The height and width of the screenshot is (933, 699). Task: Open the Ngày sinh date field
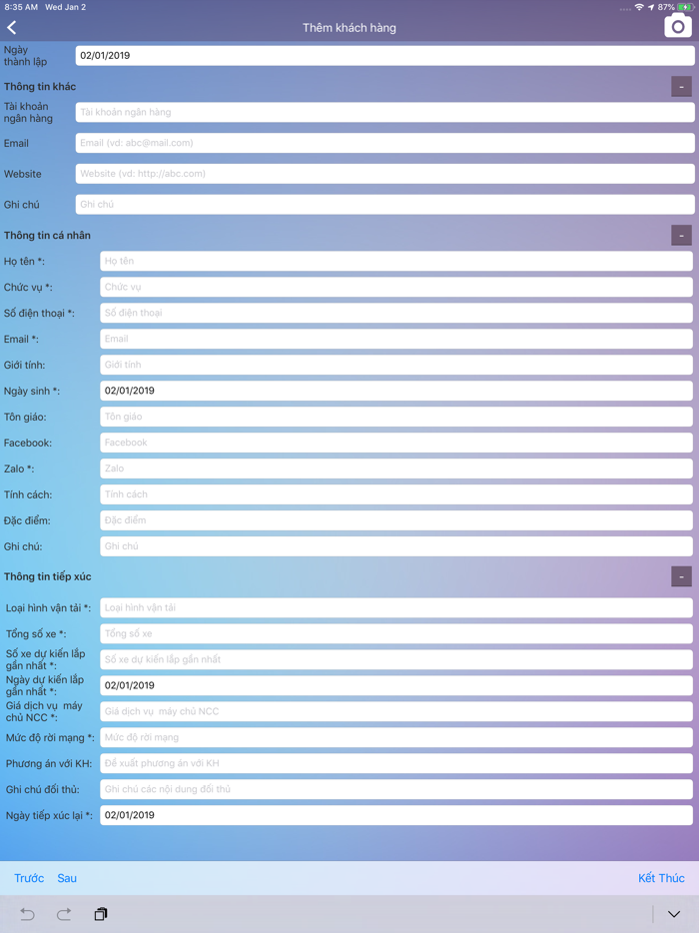pos(395,391)
